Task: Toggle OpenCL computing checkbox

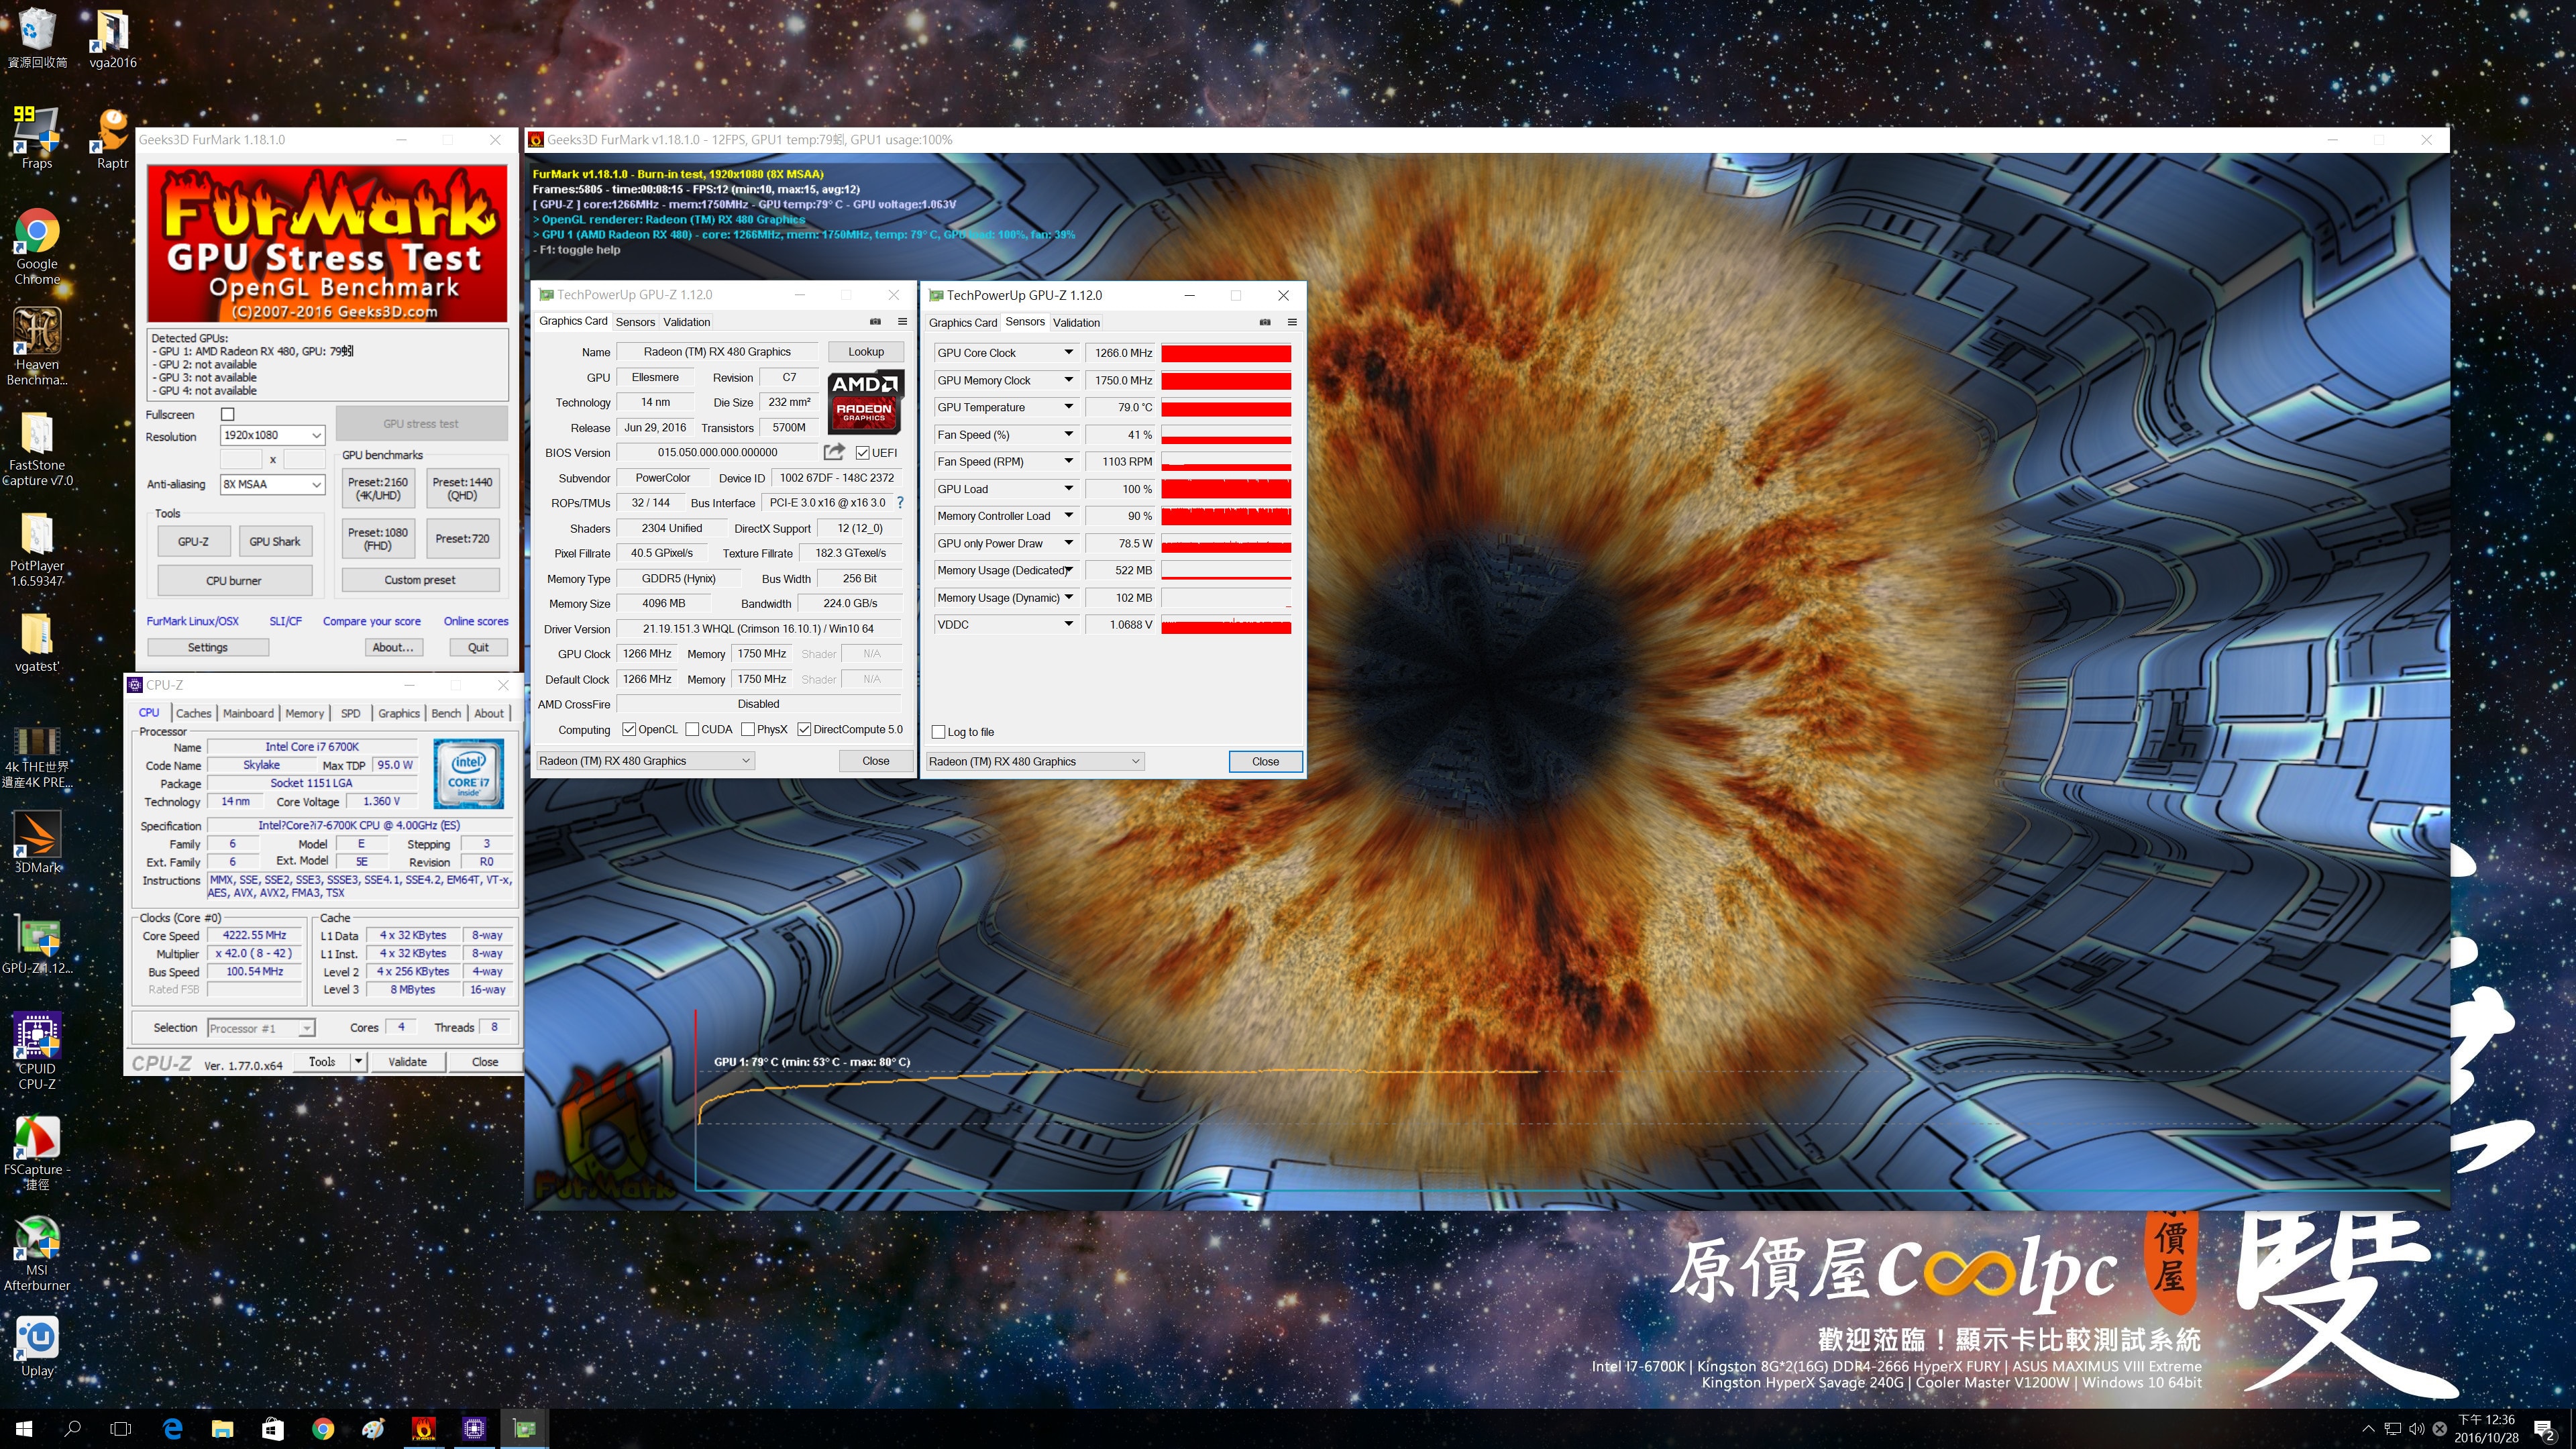Action: tap(629, 729)
